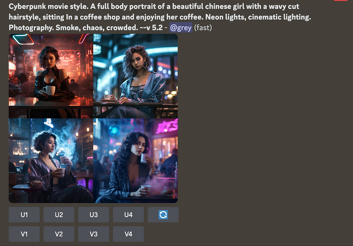Image resolution: width=353 pixels, height=246 pixels.
Task: Upscale the second image with U2
Action: coord(59,215)
